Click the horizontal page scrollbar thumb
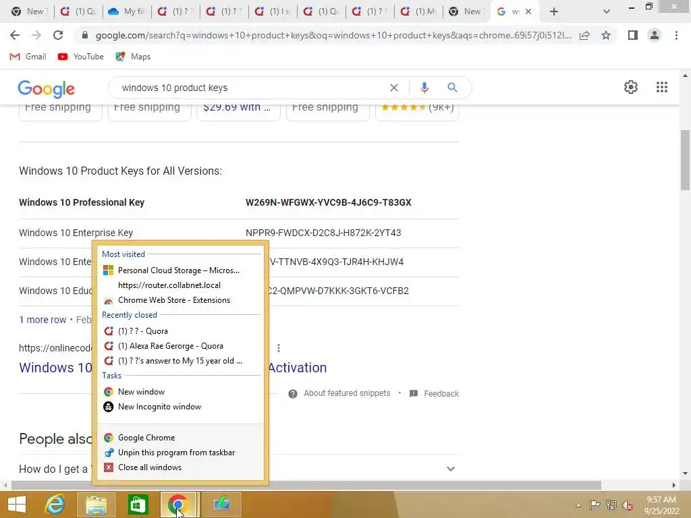This screenshot has height=518, width=691. tap(306, 485)
